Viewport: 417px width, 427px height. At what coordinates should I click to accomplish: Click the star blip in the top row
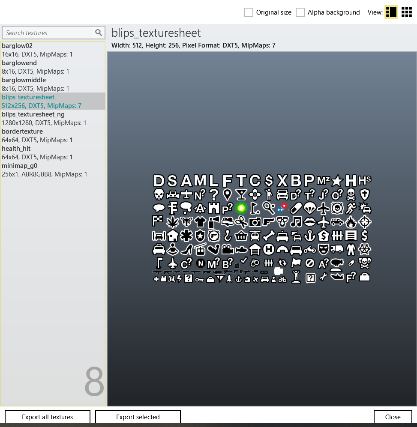[337, 181]
